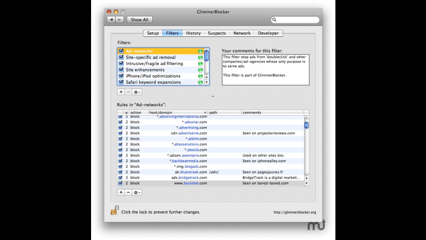426x240 pixels.
Task: Click green globe icon for iPhone/iPod optimizations
Action: pyautogui.click(x=200, y=76)
